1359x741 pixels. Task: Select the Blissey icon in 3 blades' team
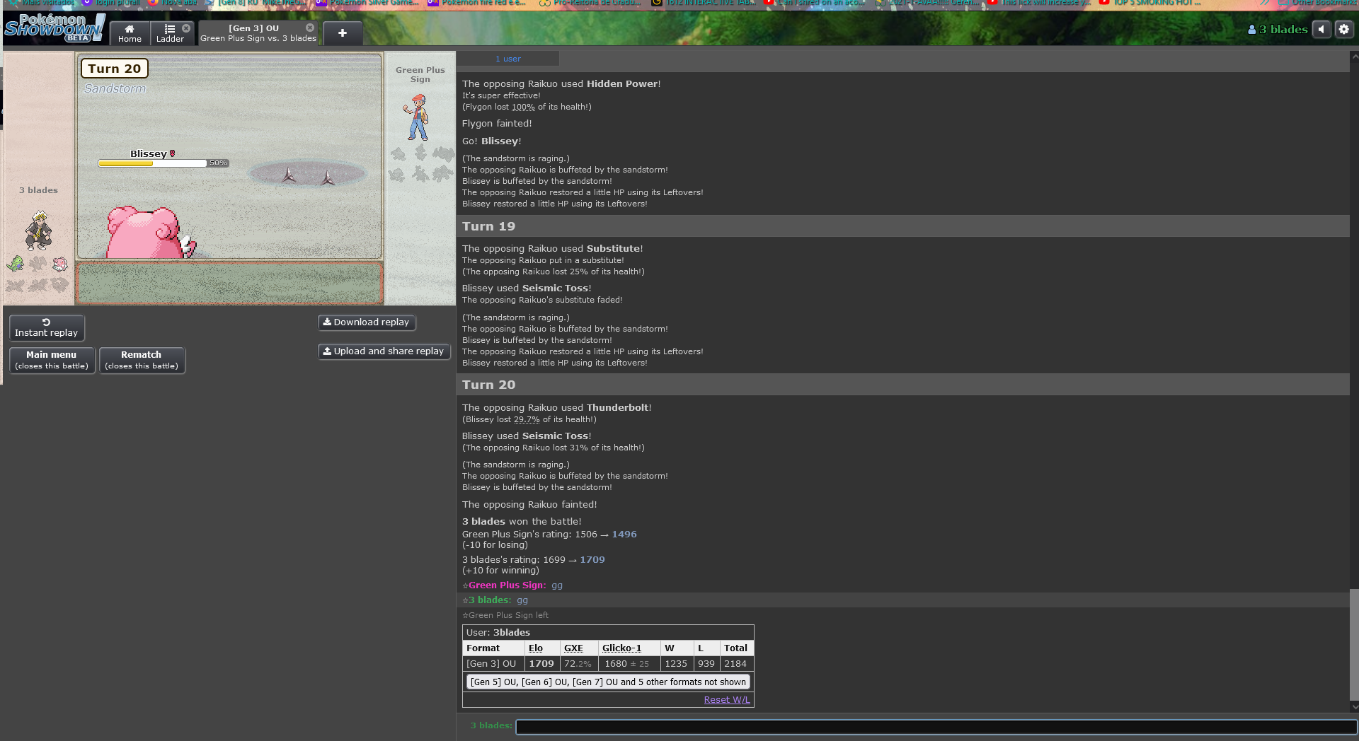coord(60,264)
